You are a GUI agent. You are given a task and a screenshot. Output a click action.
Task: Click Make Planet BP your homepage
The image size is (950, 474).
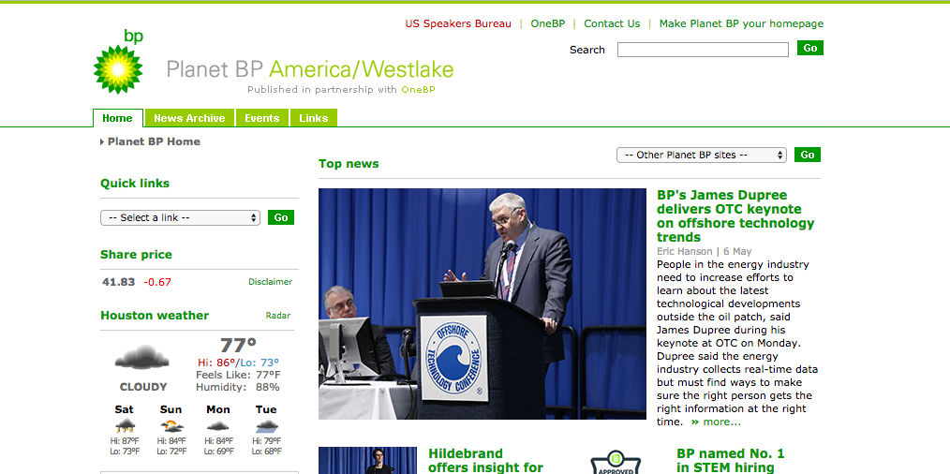(742, 23)
